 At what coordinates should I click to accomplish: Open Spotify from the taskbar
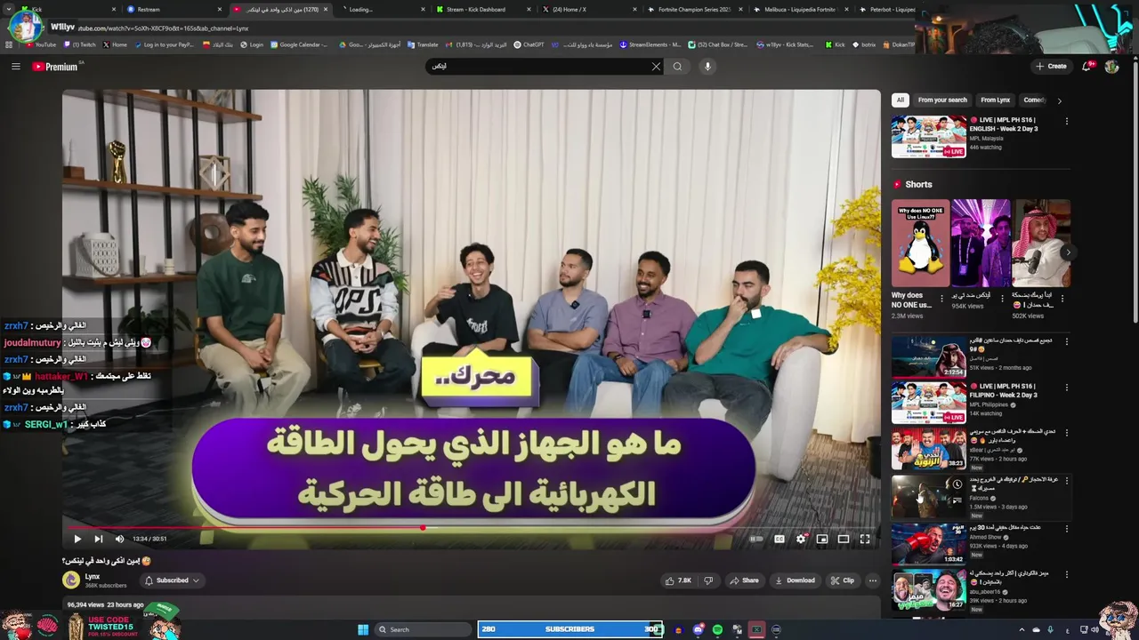click(717, 629)
